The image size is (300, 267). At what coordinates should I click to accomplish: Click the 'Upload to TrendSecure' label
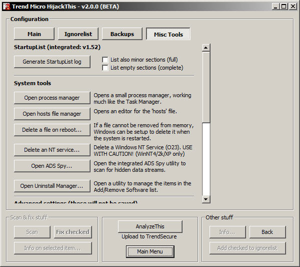[x=149, y=236]
